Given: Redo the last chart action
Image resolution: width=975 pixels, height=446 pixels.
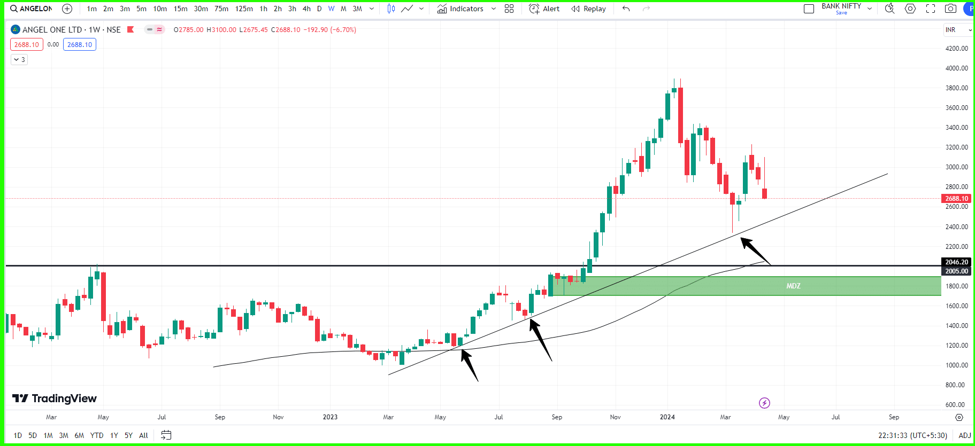Looking at the screenshot, I should [x=646, y=9].
